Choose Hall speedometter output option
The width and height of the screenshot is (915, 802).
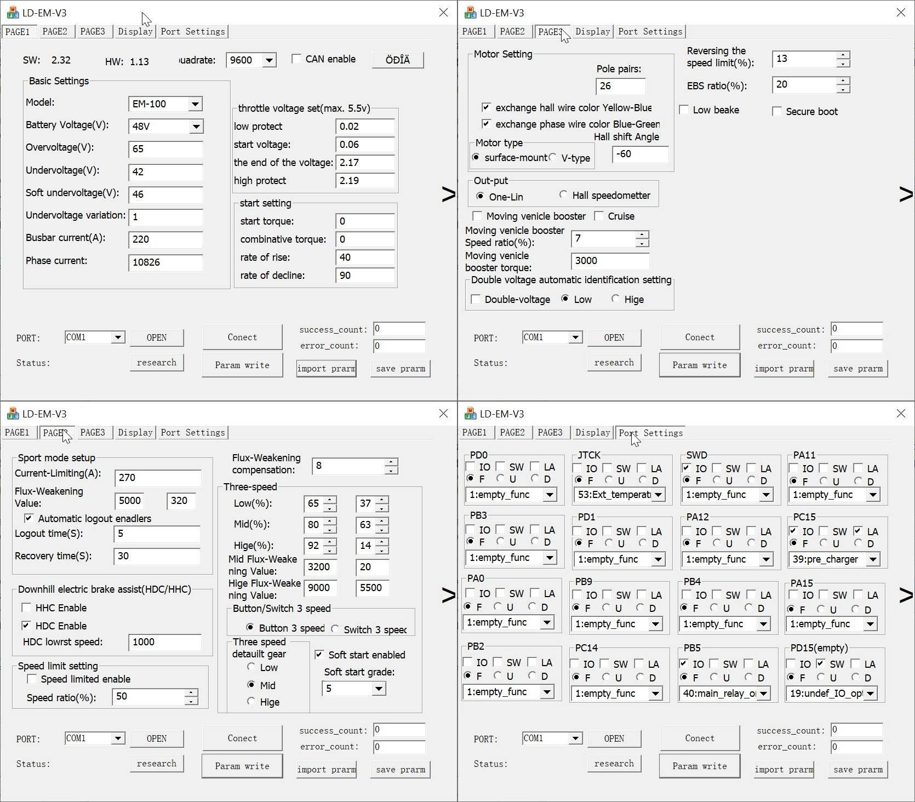click(563, 195)
